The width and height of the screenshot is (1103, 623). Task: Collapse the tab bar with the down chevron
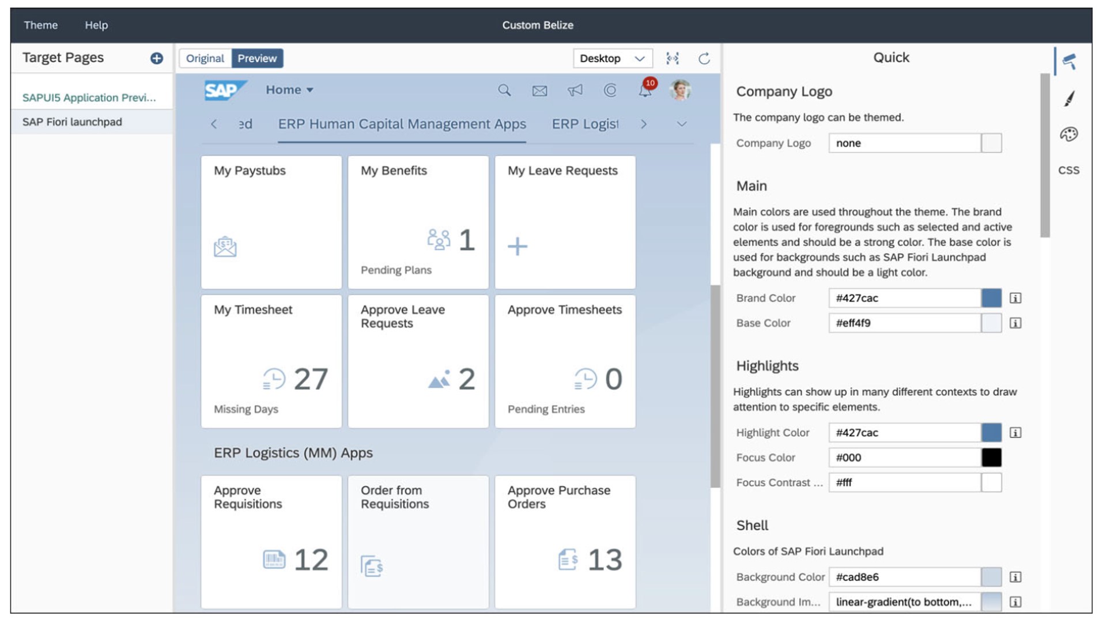tap(682, 123)
